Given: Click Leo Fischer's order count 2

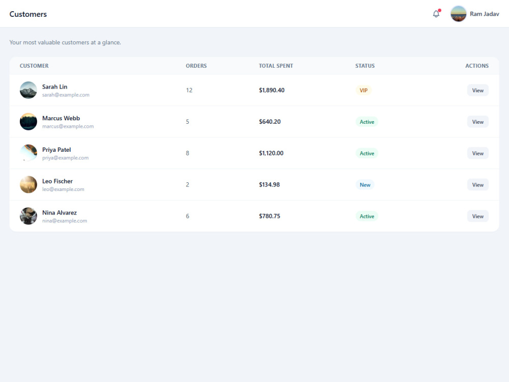Looking at the screenshot, I should click(x=187, y=185).
